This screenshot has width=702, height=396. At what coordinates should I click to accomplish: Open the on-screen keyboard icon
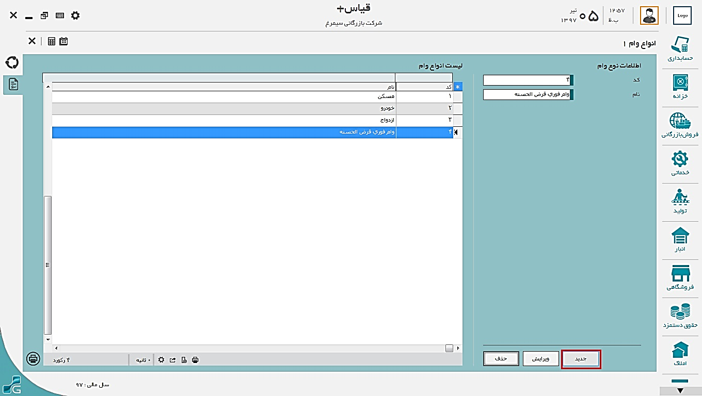[60, 15]
